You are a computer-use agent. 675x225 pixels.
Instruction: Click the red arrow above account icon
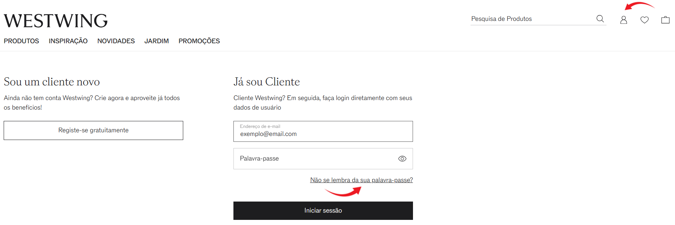pos(639,6)
